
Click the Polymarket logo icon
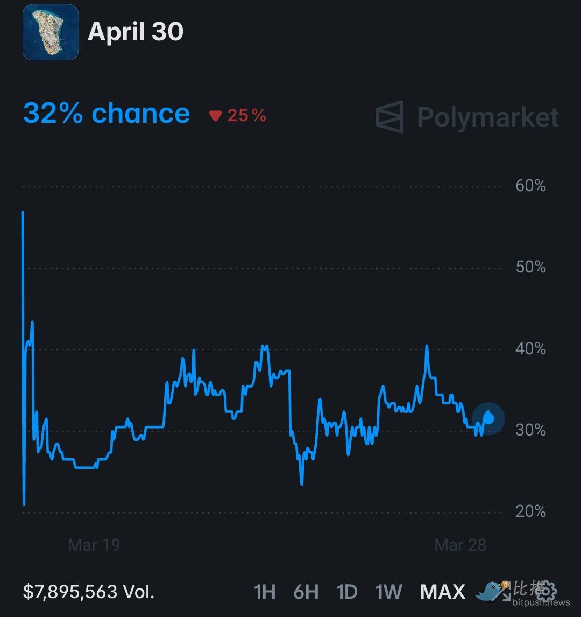pyautogui.click(x=389, y=117)
